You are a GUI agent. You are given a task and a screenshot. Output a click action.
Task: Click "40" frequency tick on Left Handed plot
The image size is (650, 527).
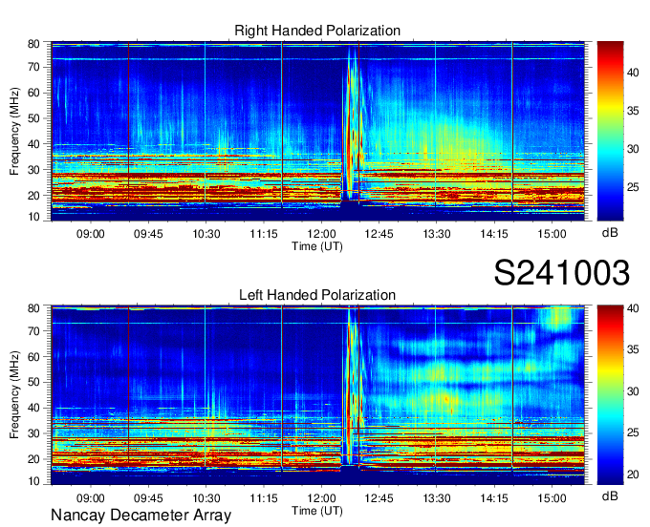(33, 408)
